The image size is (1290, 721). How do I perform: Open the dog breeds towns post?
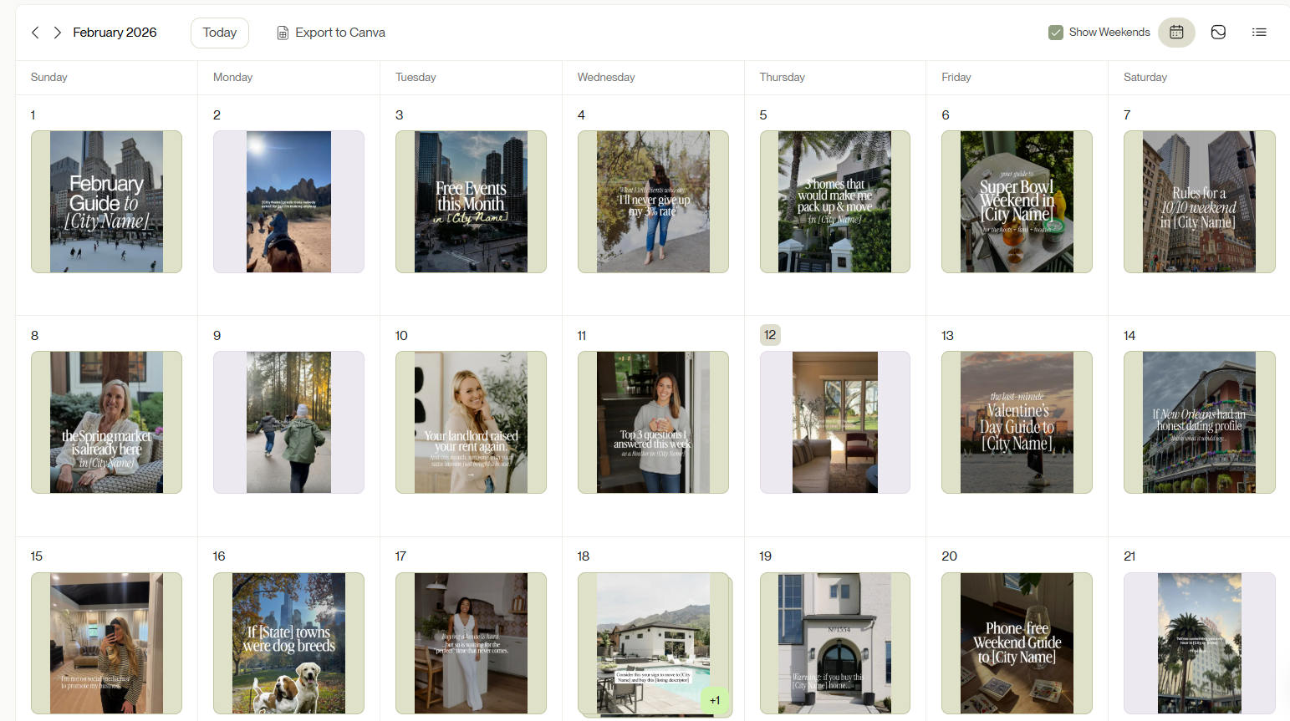tap(288, 642)
